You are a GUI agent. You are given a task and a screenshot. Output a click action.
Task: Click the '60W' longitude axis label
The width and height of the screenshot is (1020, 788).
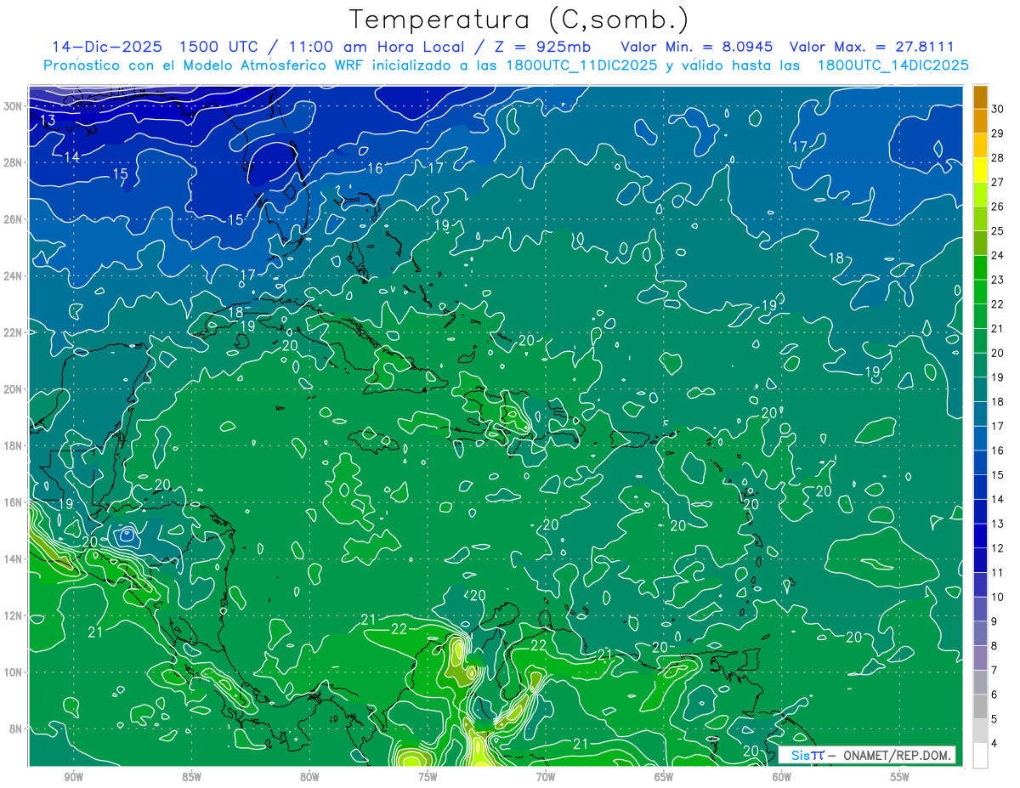point(782,777)
